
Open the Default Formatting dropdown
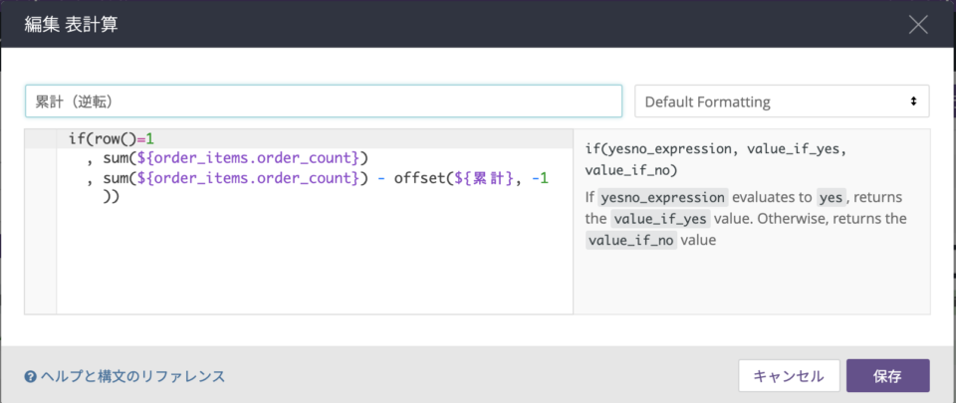click(782, 101)
